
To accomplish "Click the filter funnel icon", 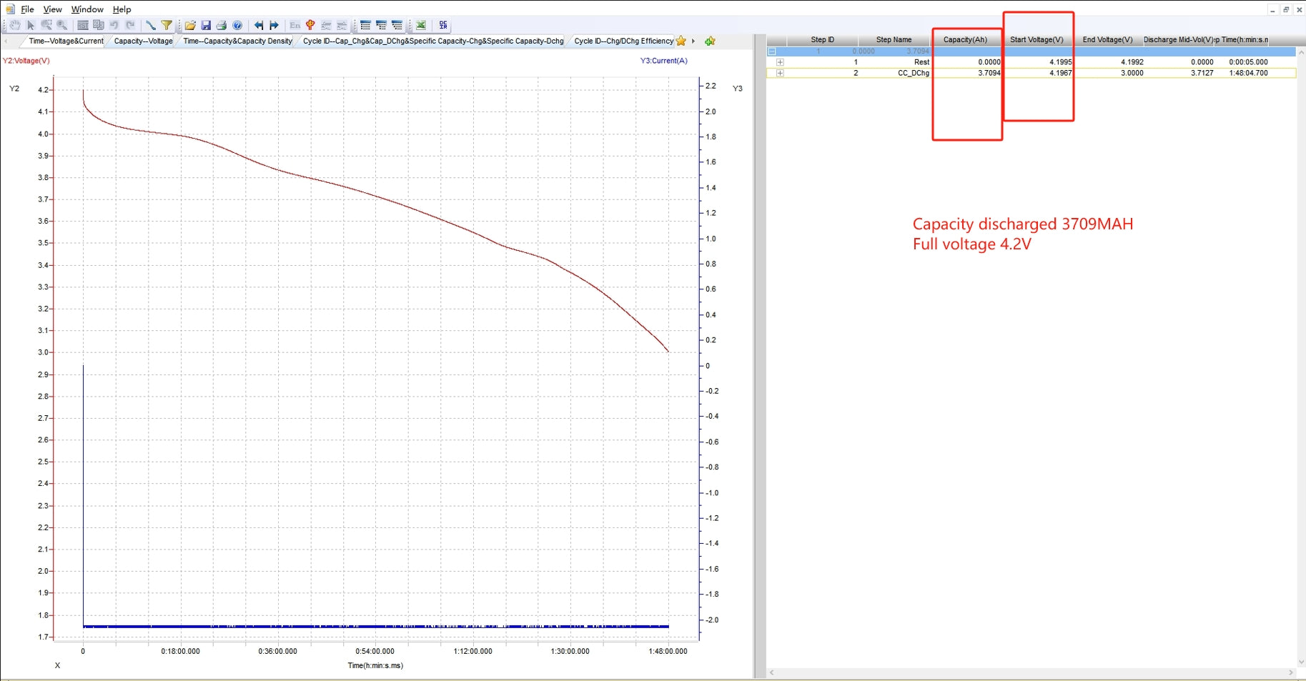I will pos(167,25).
